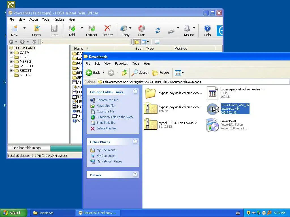Click PowerISO forward navigation arrow
290x217 pixels.
22,42
